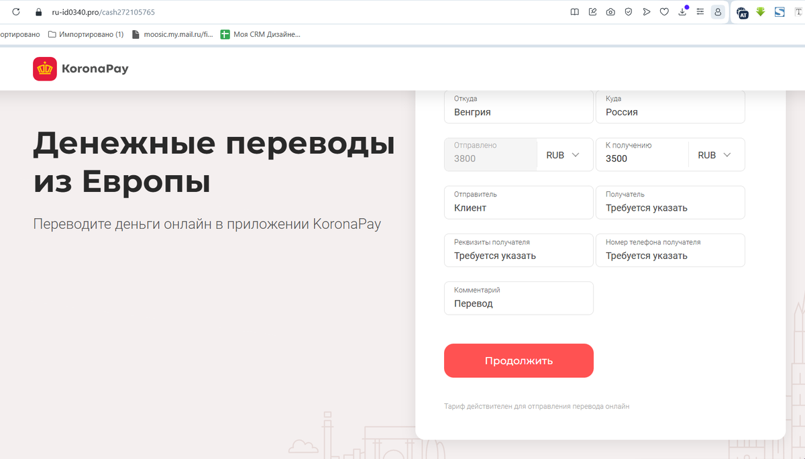
Task: Click the shield protection icon in toolbar
Action: pyautogui.click(x=628, y=11)
